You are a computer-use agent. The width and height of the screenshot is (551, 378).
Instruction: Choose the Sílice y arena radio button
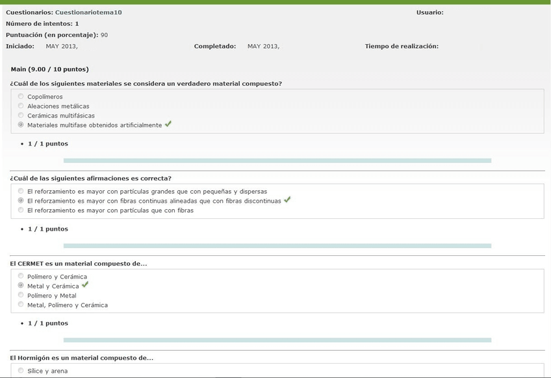point(21,371)
